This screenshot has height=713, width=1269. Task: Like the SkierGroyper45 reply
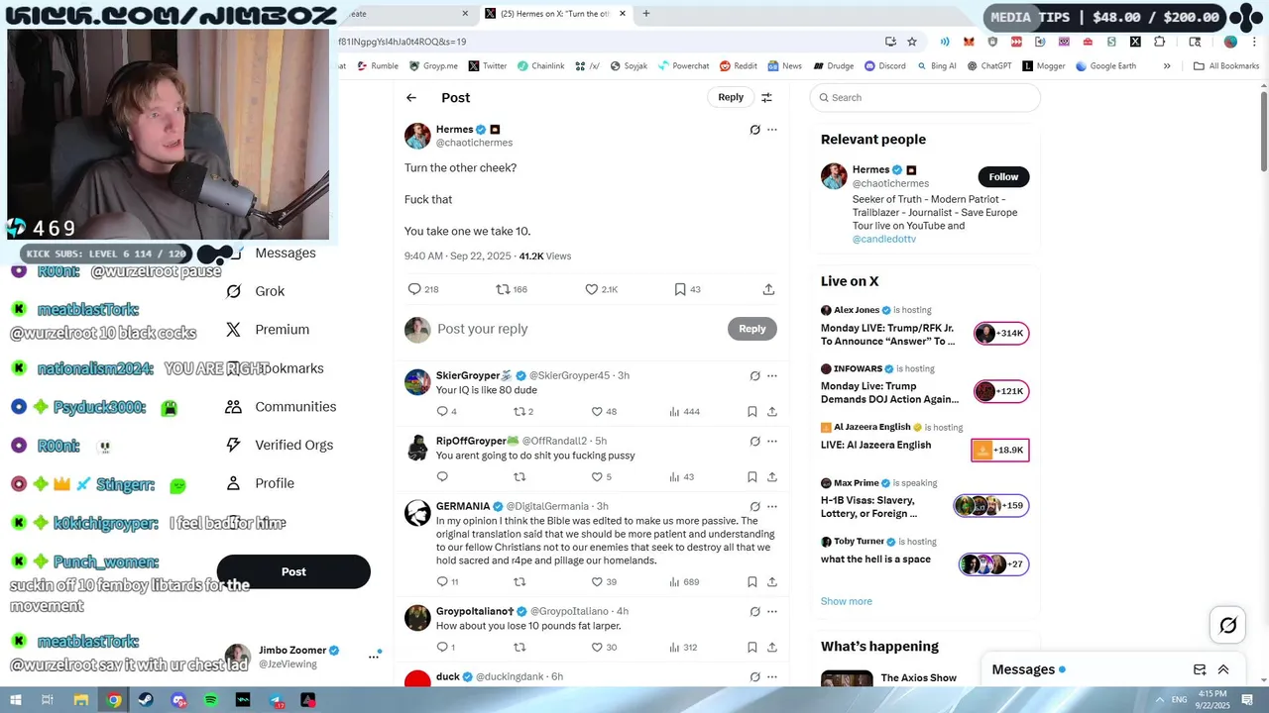[597, 412]
